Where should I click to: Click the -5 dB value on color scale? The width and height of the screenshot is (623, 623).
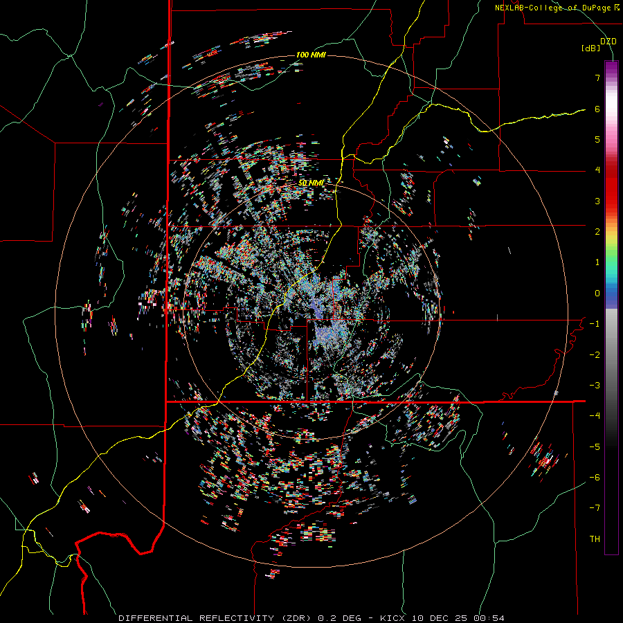595,447
